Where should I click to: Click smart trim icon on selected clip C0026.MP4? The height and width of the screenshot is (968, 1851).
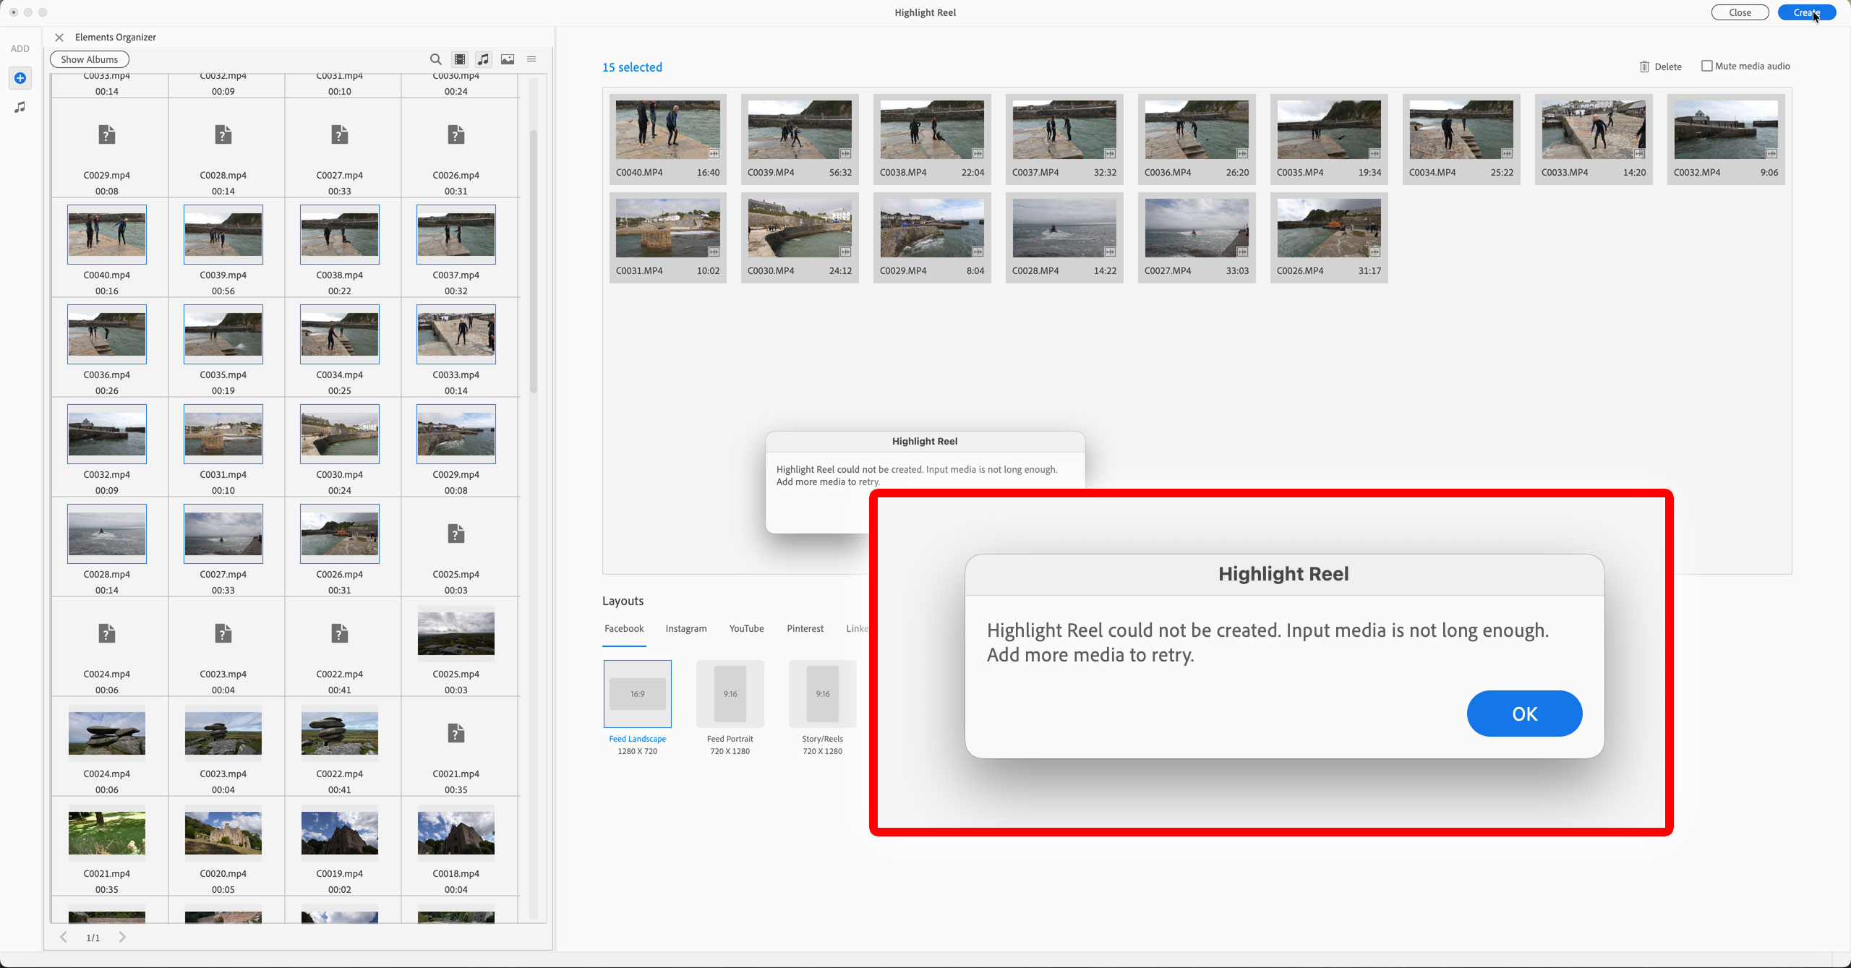pos(1375,252)
